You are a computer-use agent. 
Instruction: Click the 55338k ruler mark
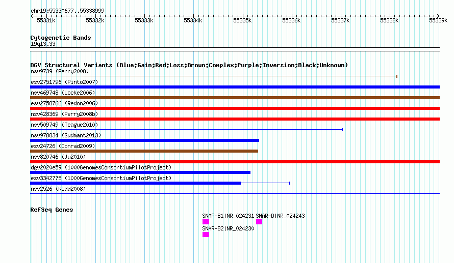389,20
